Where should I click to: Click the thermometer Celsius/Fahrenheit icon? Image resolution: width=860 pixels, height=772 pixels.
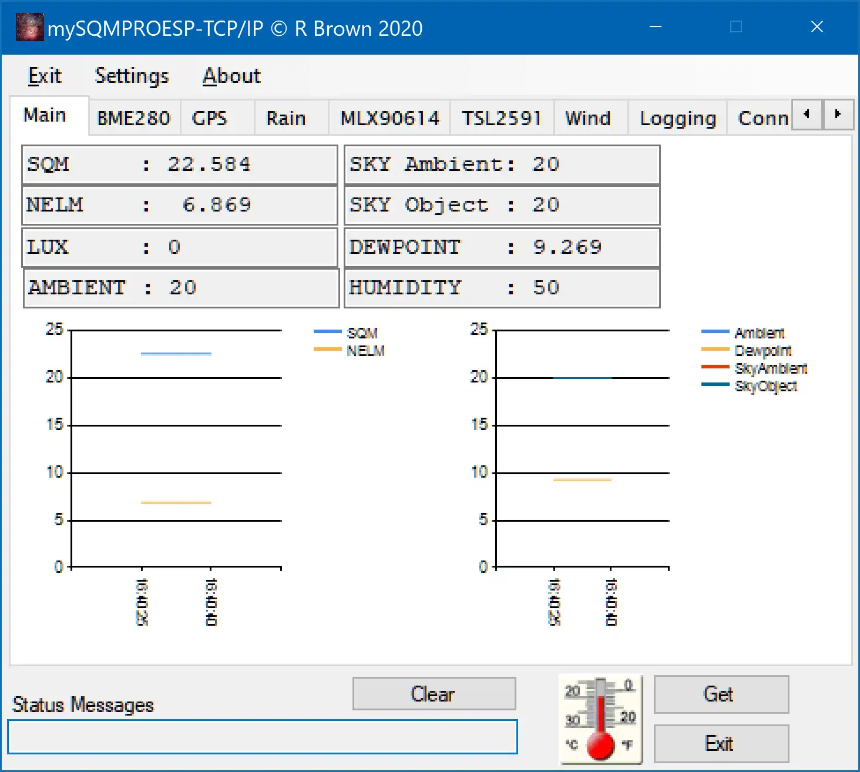pyautogui.click(x=600, y=720)
